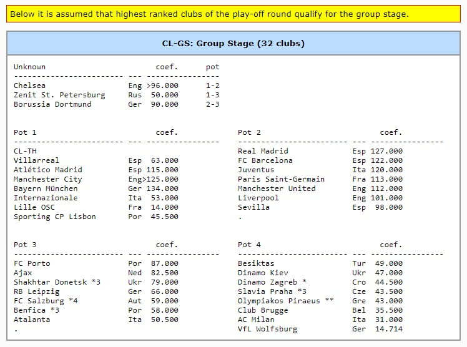This screenshot has height=347, width=467.
Task: Select Real Madrid in Pot 2
Action: (263, 151)
